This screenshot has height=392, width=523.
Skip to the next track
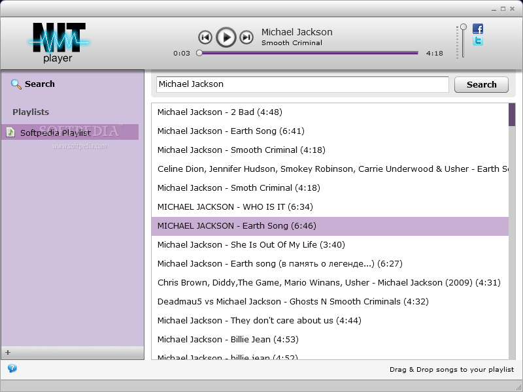246,37
